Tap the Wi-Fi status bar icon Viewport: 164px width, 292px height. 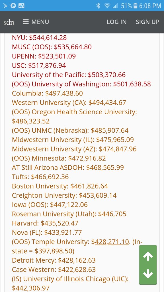(x=107, y=6)
